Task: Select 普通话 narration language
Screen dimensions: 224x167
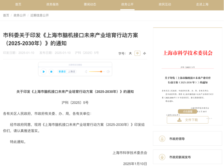Action: (62, 71)
